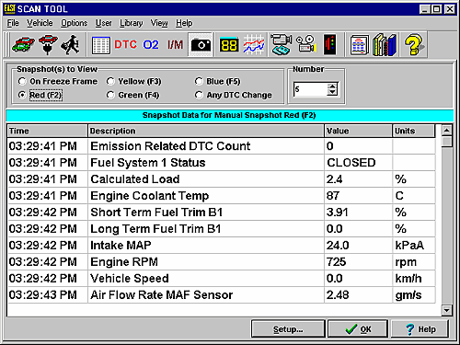Click the traffic light indicator icon

pyautogui.click(x=330, y=45)
